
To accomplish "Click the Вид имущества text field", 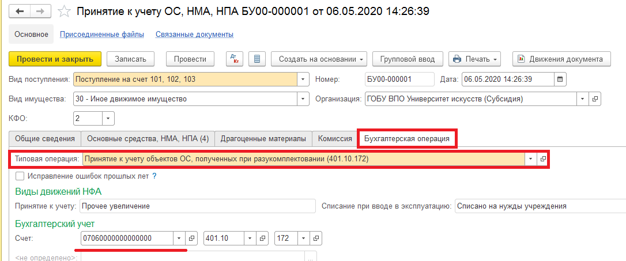I will pyautogui.click(x=186, y=99).
